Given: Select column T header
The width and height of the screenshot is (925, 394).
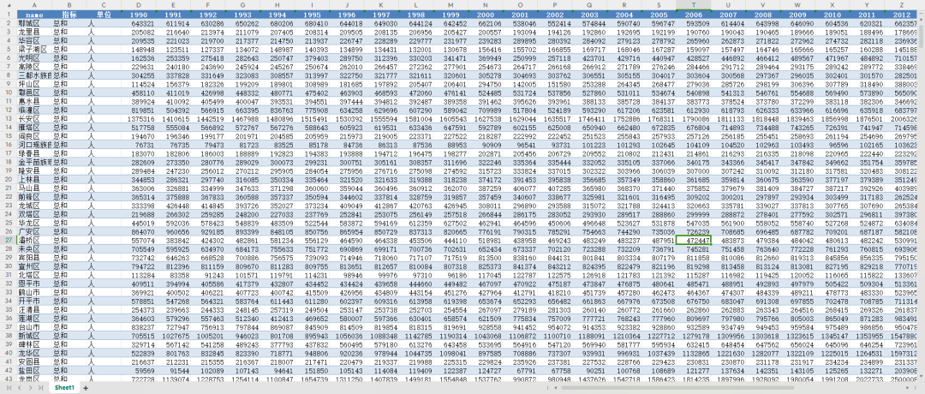Looking at the screenshot, I should 693,4.
